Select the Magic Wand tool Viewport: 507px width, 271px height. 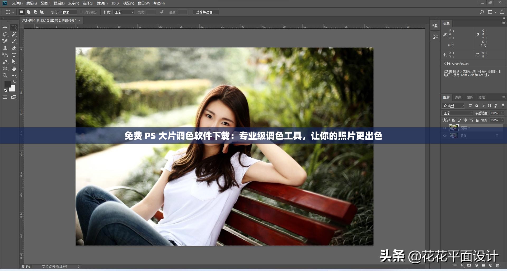(x=14, y=34)
